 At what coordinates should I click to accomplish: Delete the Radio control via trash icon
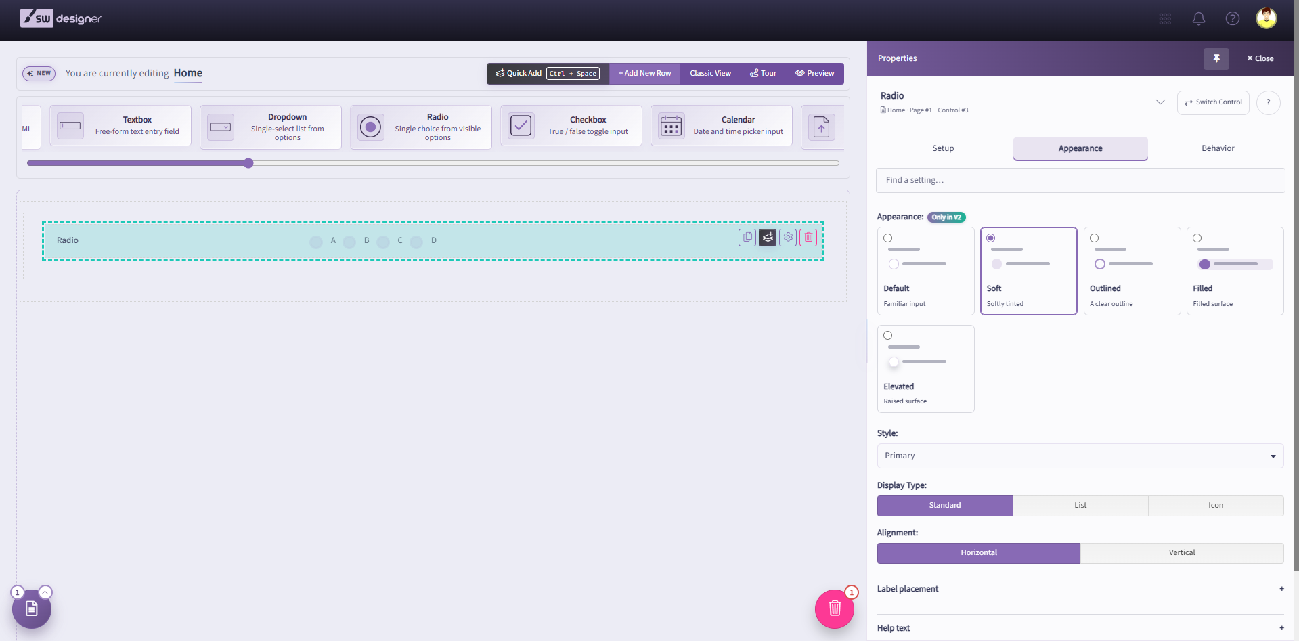point(808,238)
